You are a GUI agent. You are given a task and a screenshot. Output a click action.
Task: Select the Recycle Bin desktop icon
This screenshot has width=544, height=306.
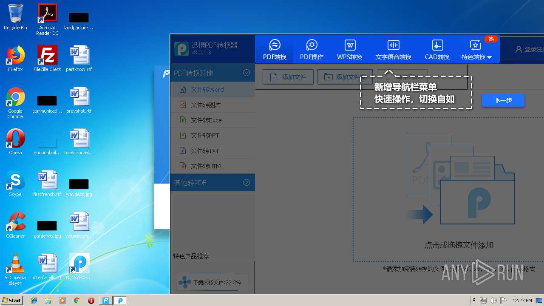pyautogui.click(x=15, y=17)
